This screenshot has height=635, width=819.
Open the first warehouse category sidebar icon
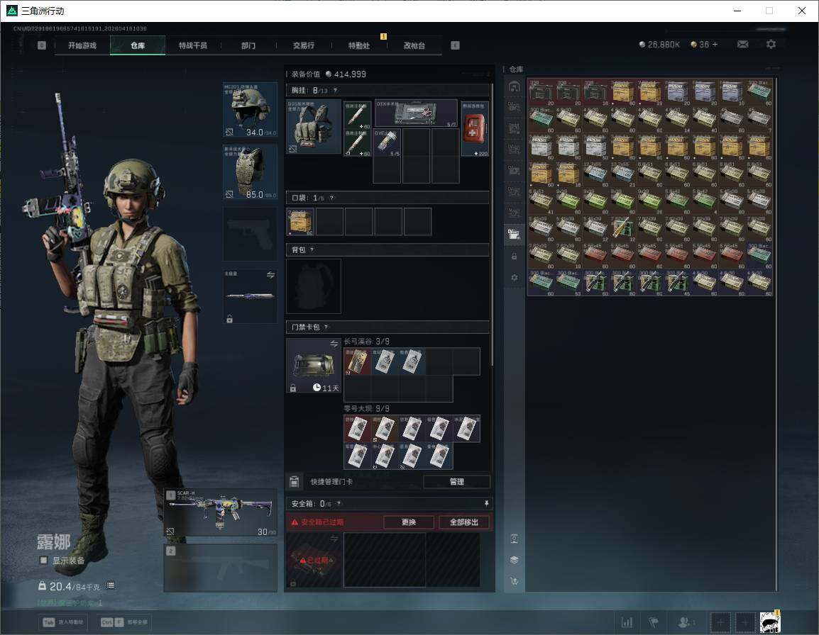[x=515, y=86]
